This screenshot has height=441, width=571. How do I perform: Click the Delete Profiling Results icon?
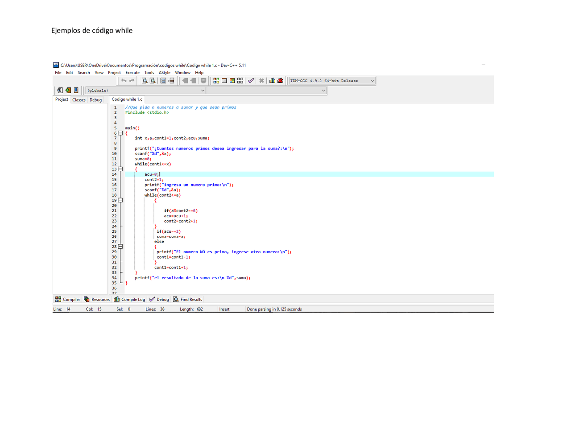[280, 81]
